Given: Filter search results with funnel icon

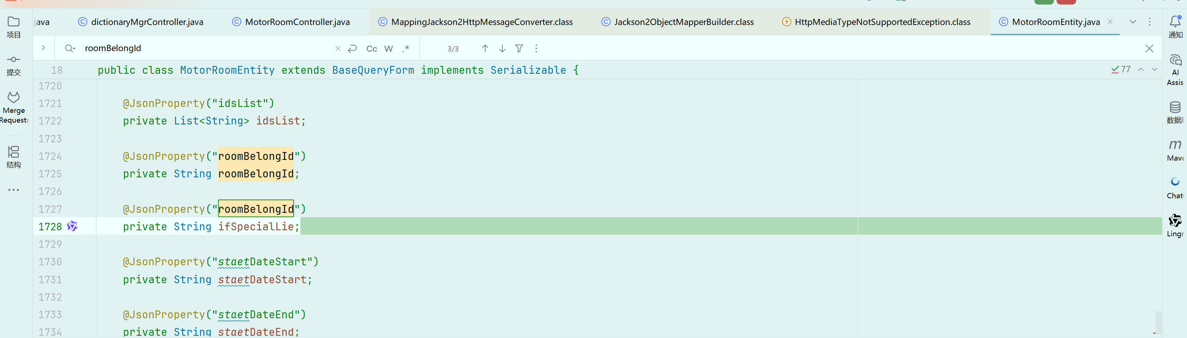Looking at the screenshot, I should 519,48.
